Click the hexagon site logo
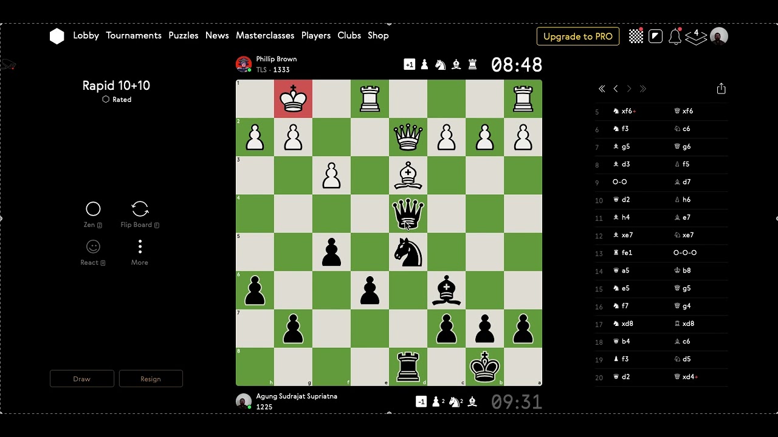The width and height of the screenshot is (778, 437). (57, 36)
